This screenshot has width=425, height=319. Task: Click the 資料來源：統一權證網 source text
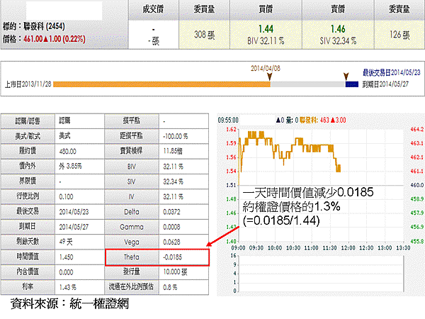click(x=69, y=303)
